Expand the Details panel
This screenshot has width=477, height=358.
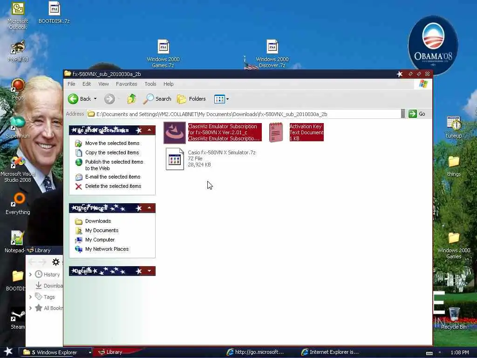149,271
